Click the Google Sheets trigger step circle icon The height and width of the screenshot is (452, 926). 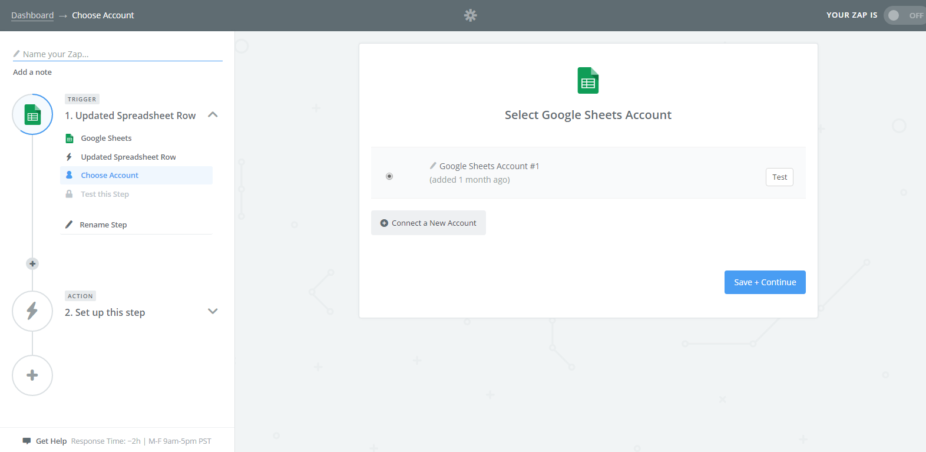(x=32, y=114)
